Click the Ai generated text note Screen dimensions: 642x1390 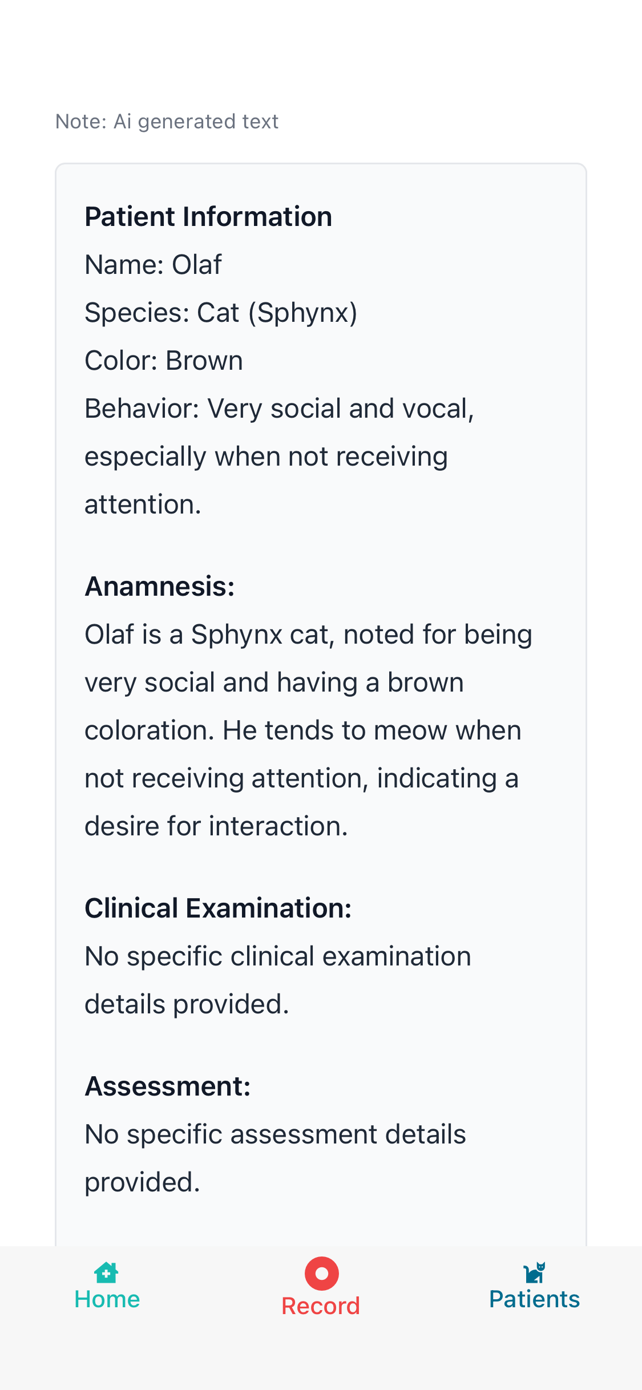coord(167,122)
